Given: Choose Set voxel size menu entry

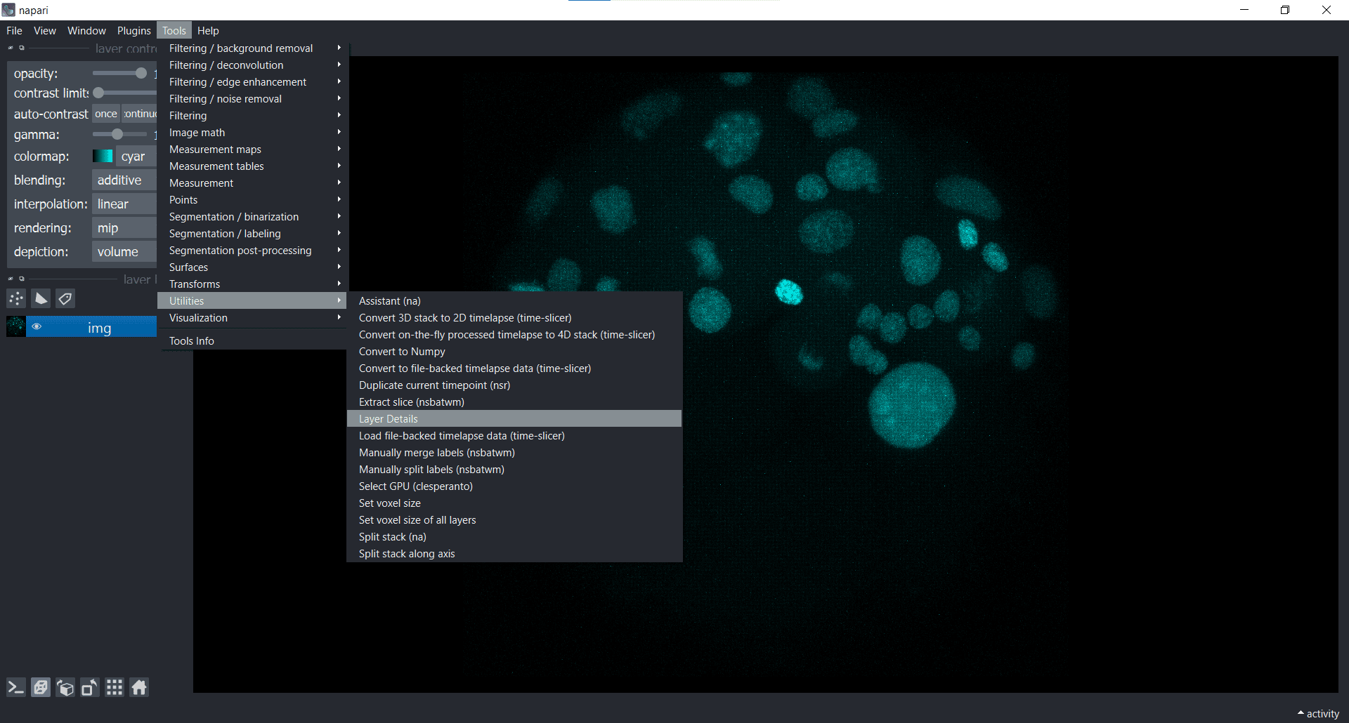Looking at the screenshot, I should (390, 503).
